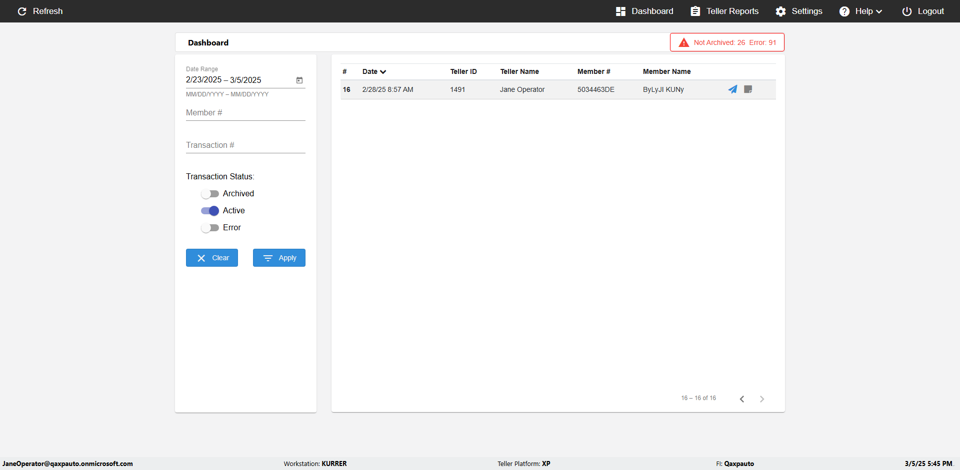Click the 16 – 16 of 16 pagination text
960x470 pixels.
click(x=698, y=398)
